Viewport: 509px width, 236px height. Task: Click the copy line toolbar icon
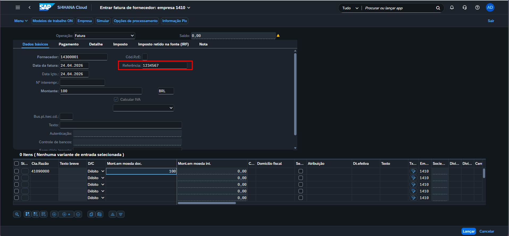[x=91, y=214]
